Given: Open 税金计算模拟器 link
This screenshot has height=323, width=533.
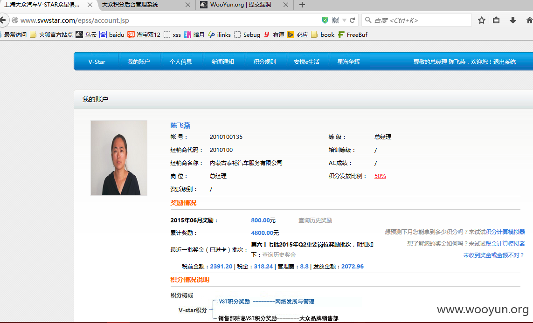Looking at the screenshot, I should 505,243.
